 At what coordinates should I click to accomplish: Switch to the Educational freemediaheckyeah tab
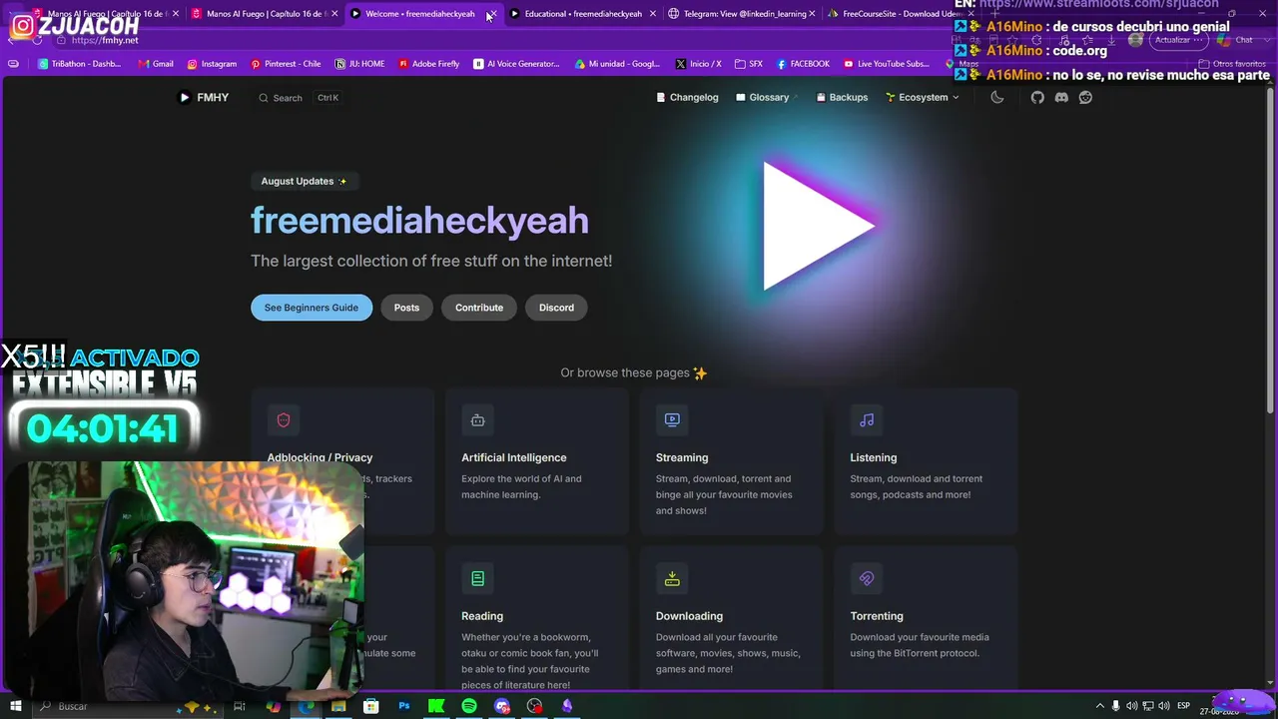tap(583, 14)
